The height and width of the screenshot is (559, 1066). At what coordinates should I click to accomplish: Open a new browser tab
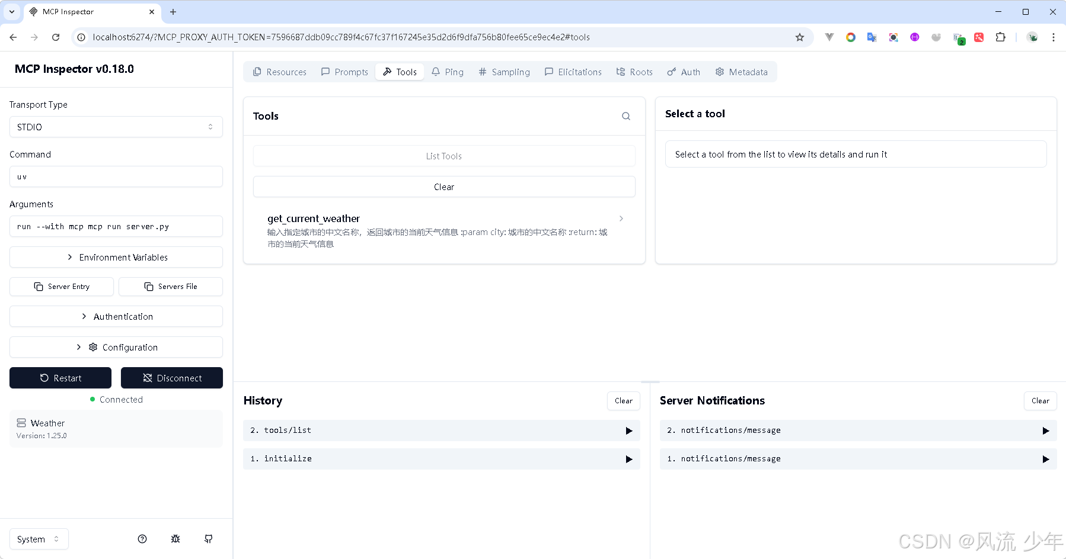coord(173,12)
